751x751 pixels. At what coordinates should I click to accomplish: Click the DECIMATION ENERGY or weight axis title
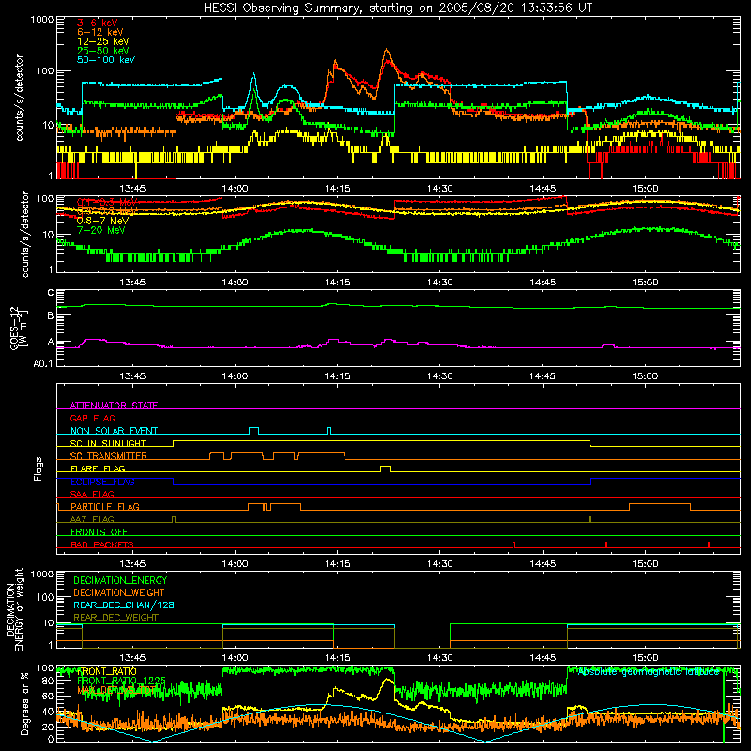click(14, 610)
